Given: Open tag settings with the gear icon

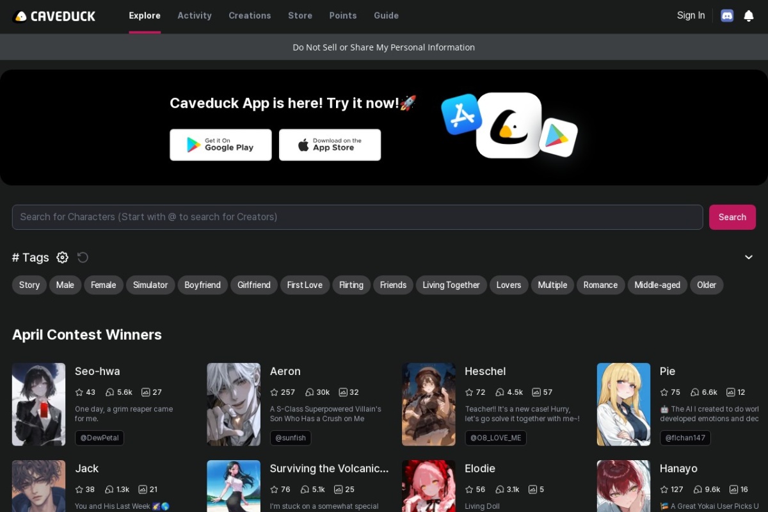Looking at the screenshot, I should tap(62, 257).
